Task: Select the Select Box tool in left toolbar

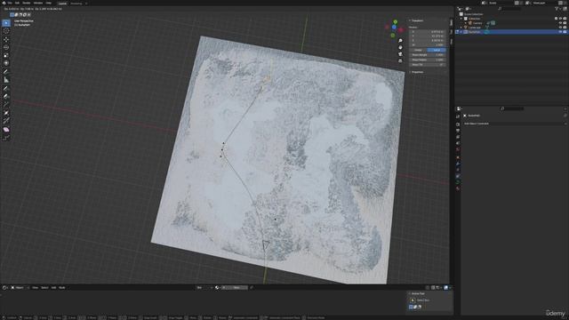Action: (6, 23)
